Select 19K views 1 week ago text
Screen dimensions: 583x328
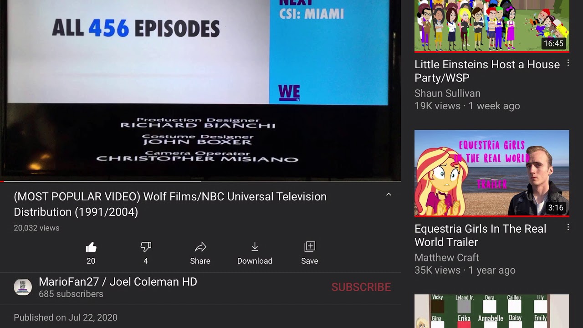[x=467, y=106]
